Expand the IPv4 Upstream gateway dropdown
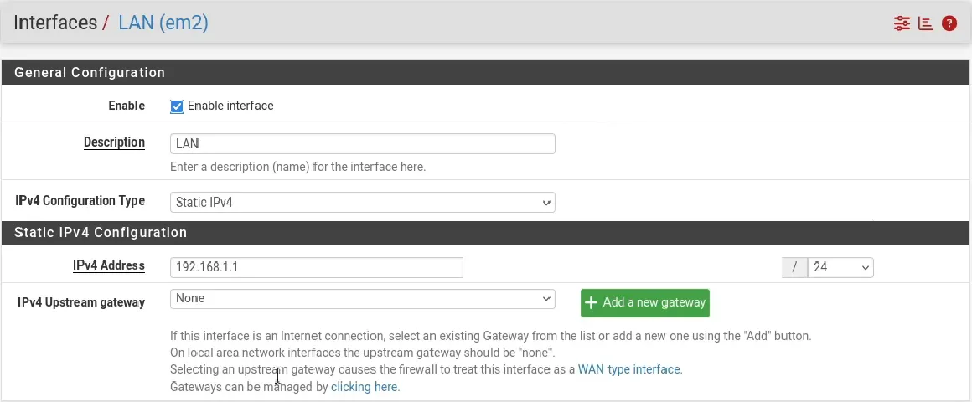 click(x=363, y=298)
